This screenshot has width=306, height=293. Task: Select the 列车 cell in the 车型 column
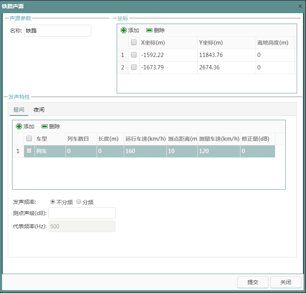50,151
